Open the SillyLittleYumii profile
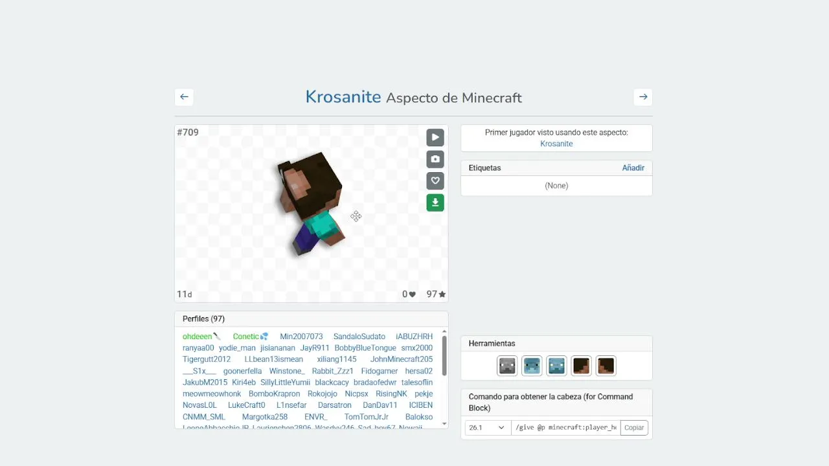The image size is (829, 466). tap(286, 383)
